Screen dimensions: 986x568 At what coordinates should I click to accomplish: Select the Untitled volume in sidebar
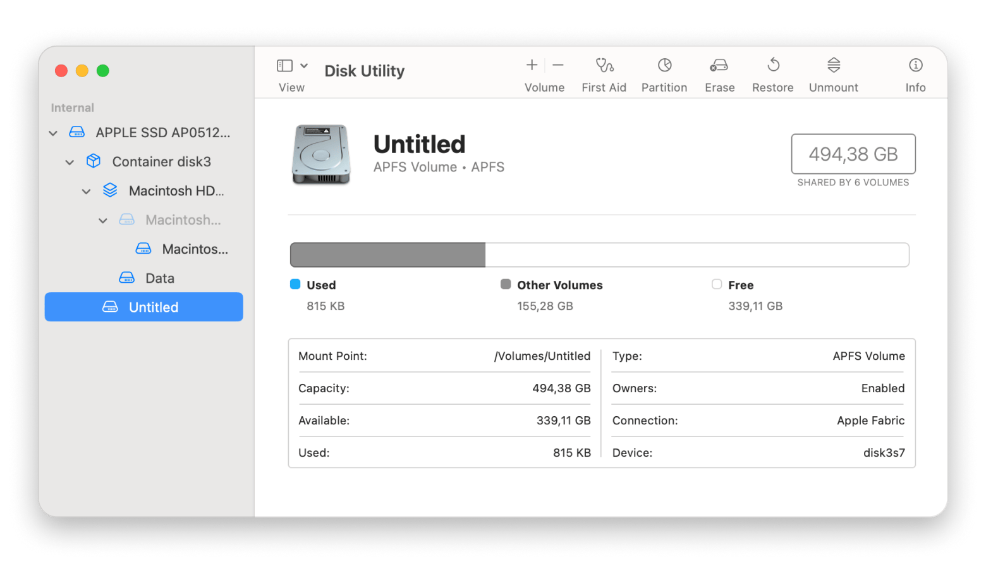tap(153, 307)
